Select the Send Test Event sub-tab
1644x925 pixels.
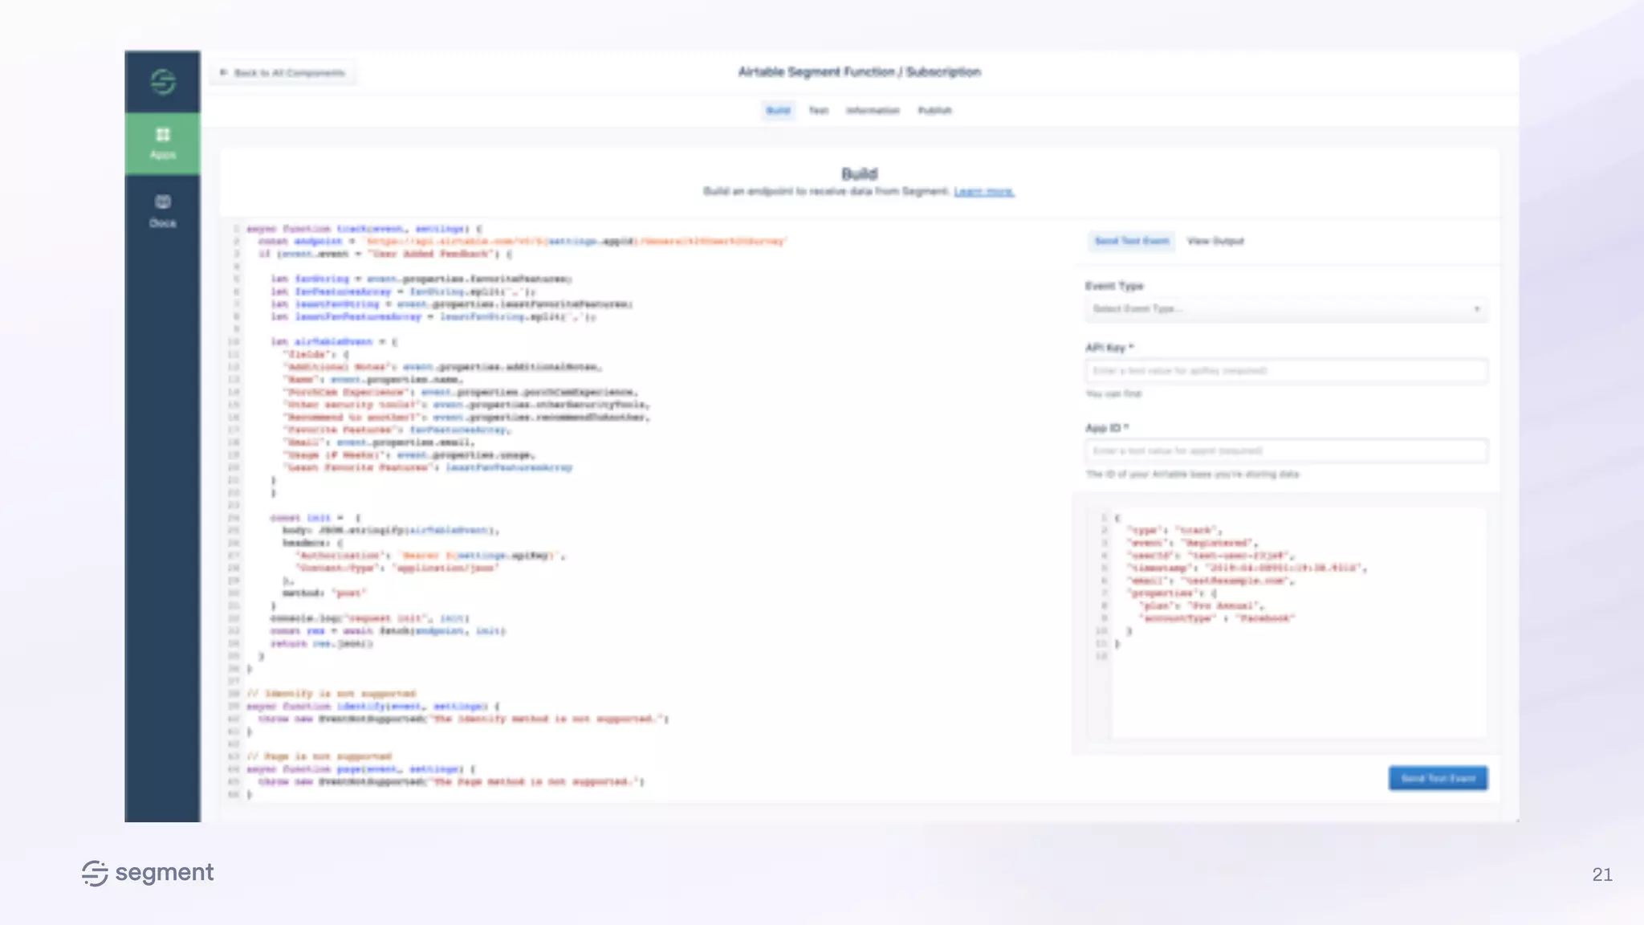click(x=1132, y=241)
